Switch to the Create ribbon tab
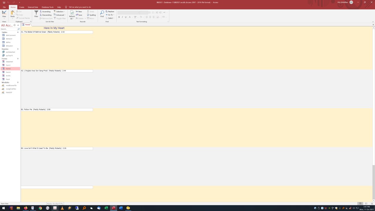Viewport: 375px width, 211px height. pos(22,7)
